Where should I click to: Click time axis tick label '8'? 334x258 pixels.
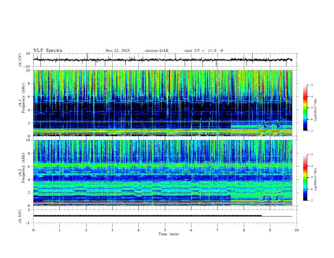[x=244, y=230]
